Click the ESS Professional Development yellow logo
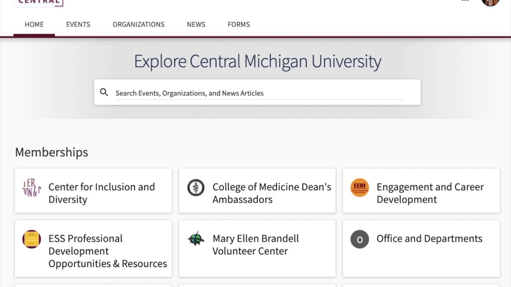This screenshot has width=511, height=287. (x=31, y=239)
